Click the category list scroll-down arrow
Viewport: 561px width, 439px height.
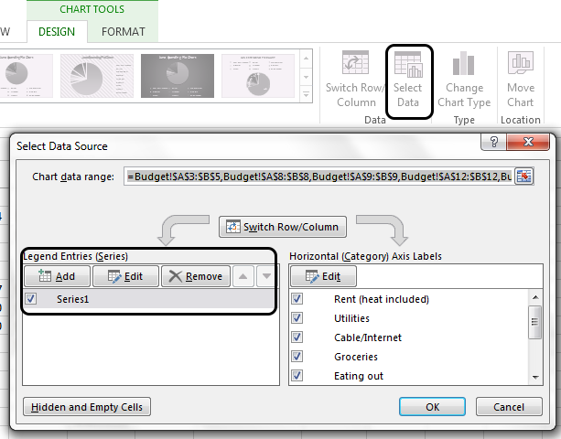(x=535, y=377)
